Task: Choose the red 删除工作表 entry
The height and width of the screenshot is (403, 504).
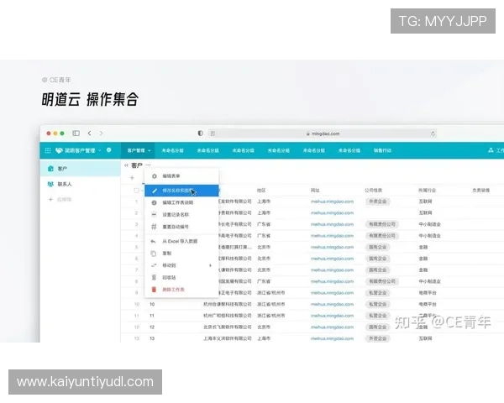Action: (181, 290)
